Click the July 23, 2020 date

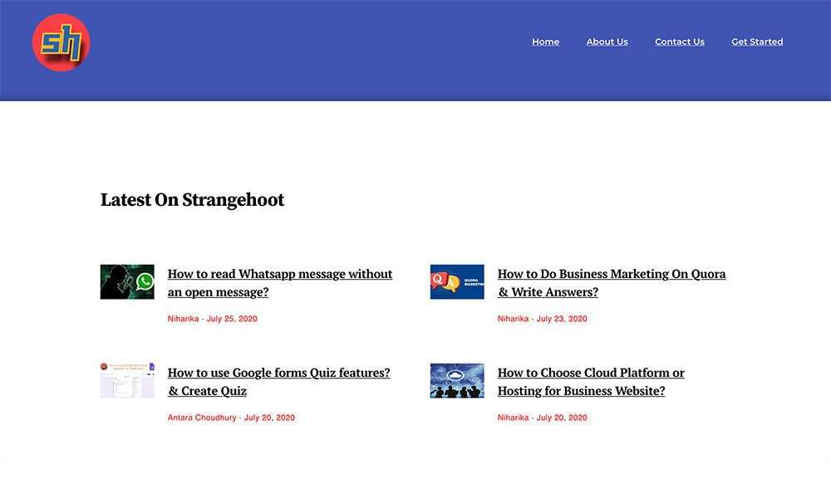(562, 319)
